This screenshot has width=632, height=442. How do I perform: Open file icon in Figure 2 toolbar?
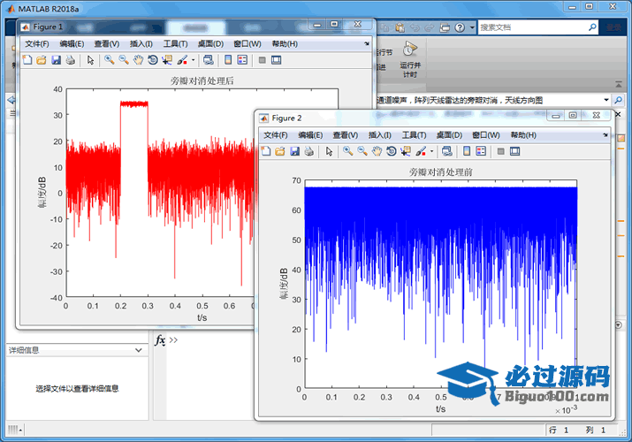coord(279,151)
